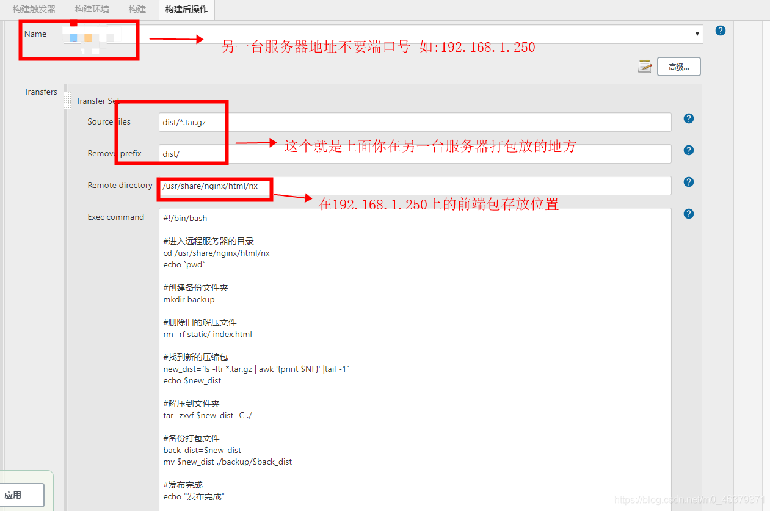Click the line 'echo "发布完成"'
This screenshot has width=770, height=511.
pyautogui.click(x=194, y=496)
